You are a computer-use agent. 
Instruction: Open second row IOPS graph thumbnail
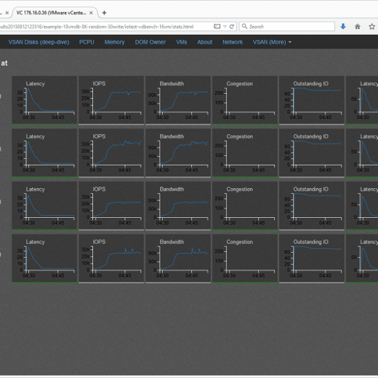coord(111,153)
